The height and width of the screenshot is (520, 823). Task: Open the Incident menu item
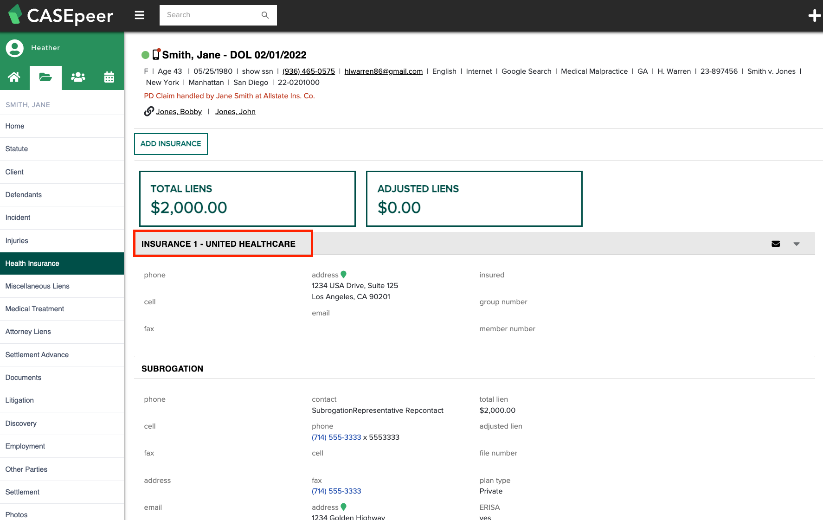[x=62, y=218]
